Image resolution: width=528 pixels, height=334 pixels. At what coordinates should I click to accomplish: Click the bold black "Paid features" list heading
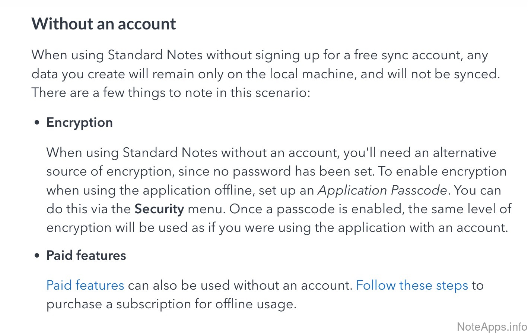click(86, 255)
